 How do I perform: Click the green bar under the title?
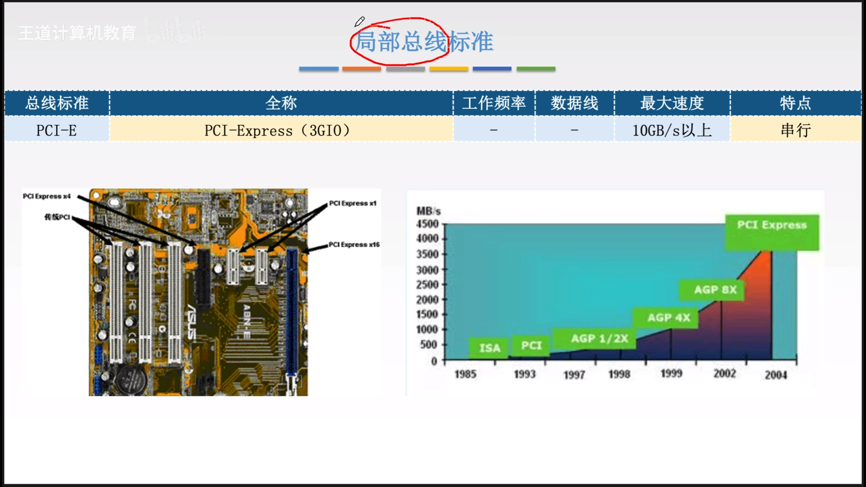click(x=535, y=69)
